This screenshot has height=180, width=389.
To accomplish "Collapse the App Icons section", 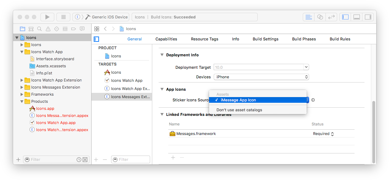I will (x=162, y=89).
